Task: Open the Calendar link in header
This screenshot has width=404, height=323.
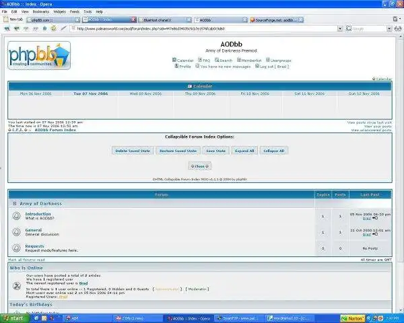Action: pyautogui.click(x=183, y=61)
